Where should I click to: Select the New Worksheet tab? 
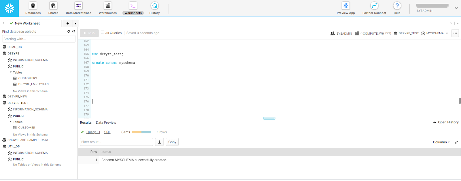coord(27,23)
